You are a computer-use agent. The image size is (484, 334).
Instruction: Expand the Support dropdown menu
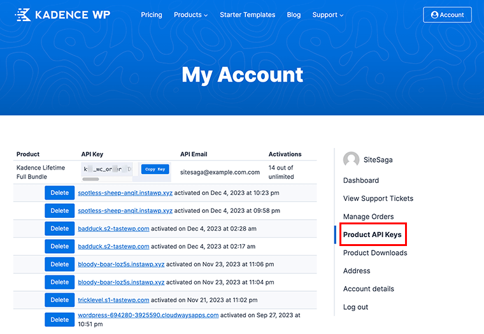(328, 15)
